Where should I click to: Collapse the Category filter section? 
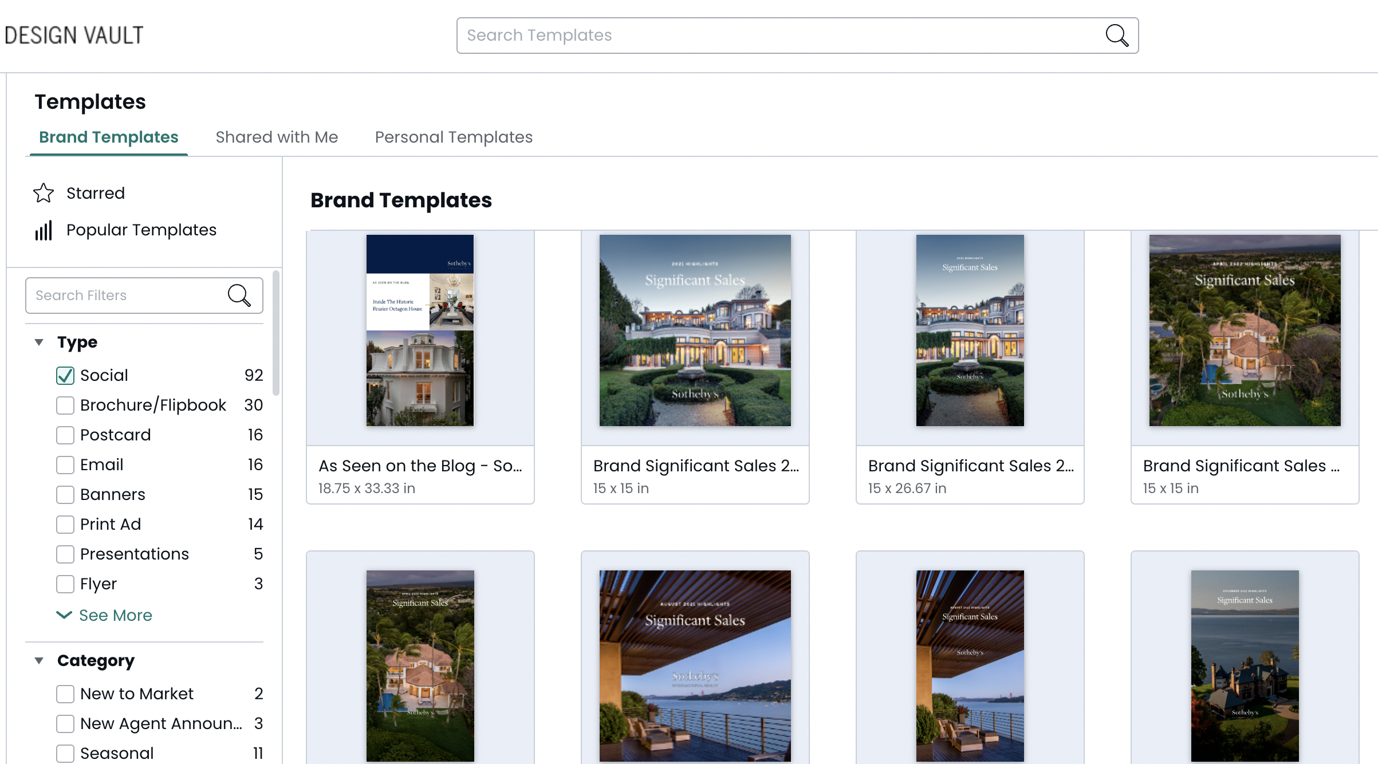point(39,661)
